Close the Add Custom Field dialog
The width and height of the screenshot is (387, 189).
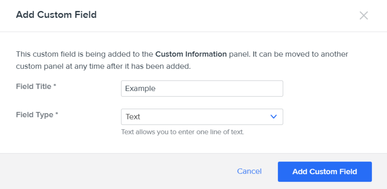[x=363, y=16]
